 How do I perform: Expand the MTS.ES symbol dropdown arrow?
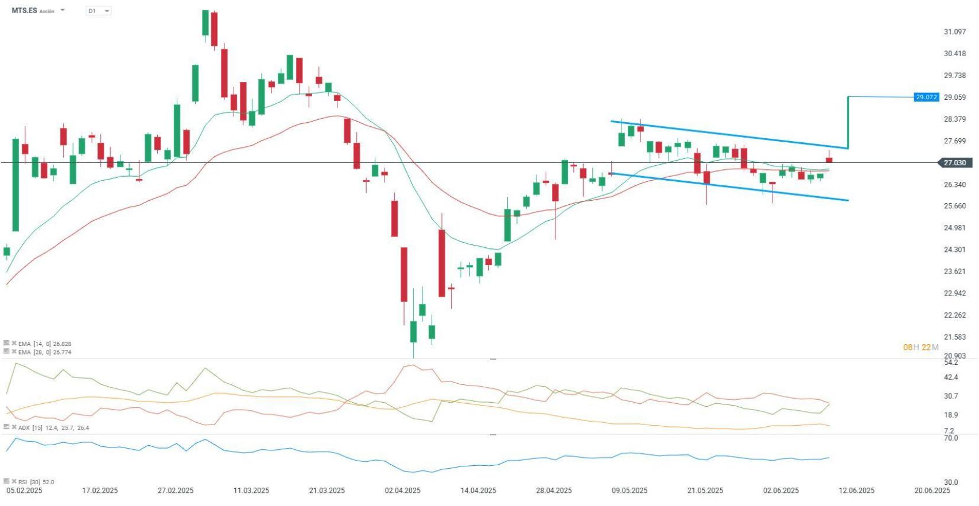[63, 10]
